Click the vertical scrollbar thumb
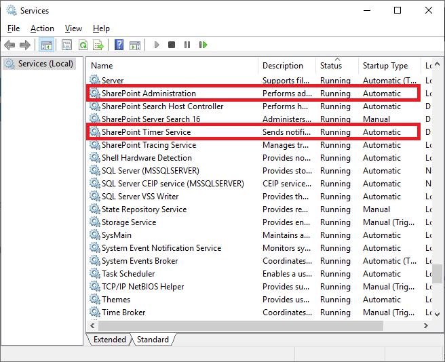The height and width of the screenshot is (362, 445). [x=438, y=274]
